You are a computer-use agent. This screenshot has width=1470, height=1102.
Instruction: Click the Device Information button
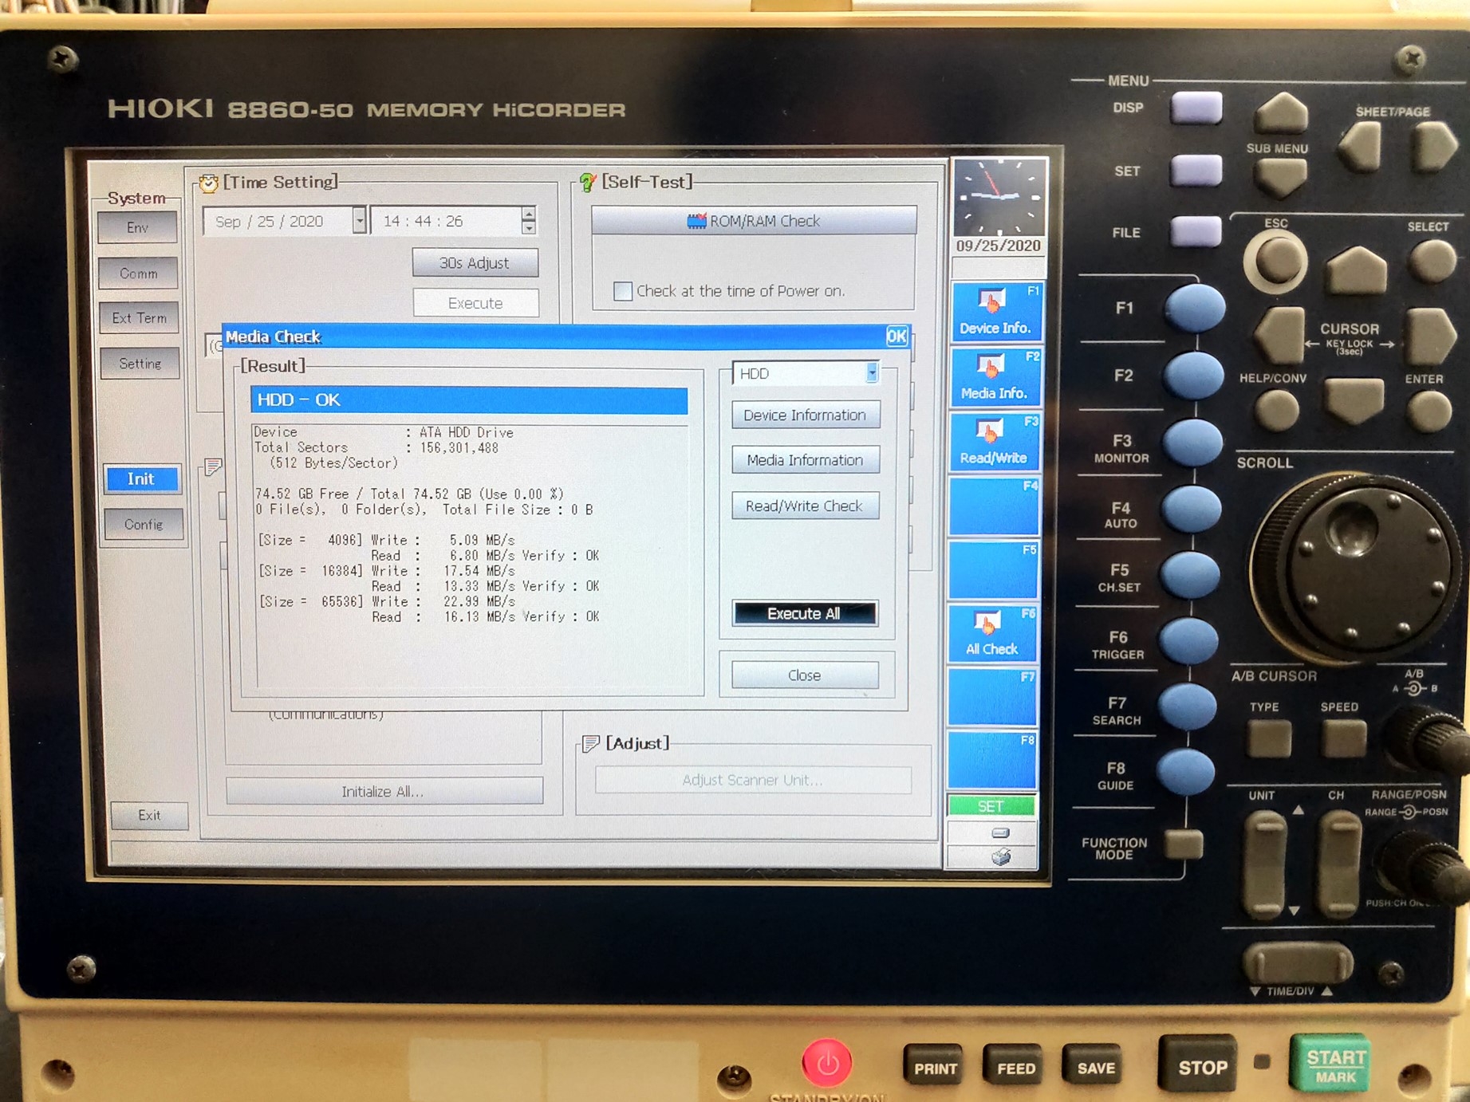coord(805,415)
